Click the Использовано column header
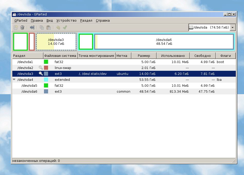The height and width of the screenshot is (175, 244). [173, 56]
